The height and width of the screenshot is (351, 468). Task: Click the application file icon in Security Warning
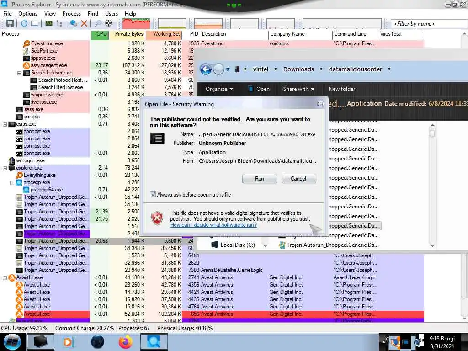pyautogui.click(x=157, y=139)
